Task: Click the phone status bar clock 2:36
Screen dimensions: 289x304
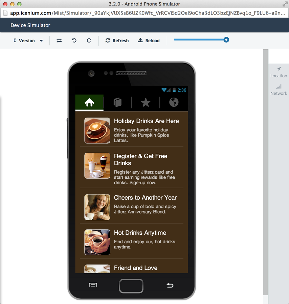Action: [x=182, y=90]
